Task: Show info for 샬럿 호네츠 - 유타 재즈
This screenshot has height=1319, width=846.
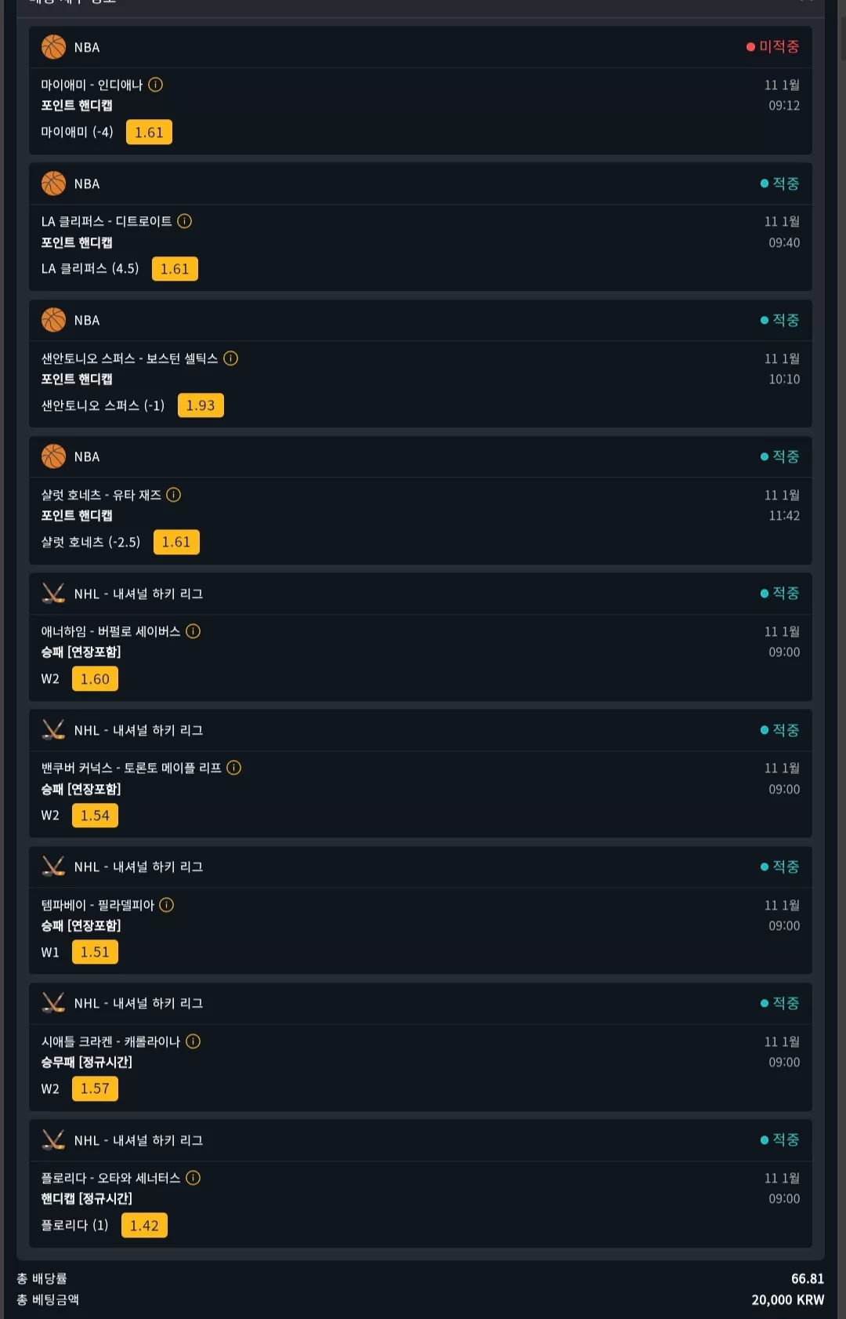Action: (174, 495)
